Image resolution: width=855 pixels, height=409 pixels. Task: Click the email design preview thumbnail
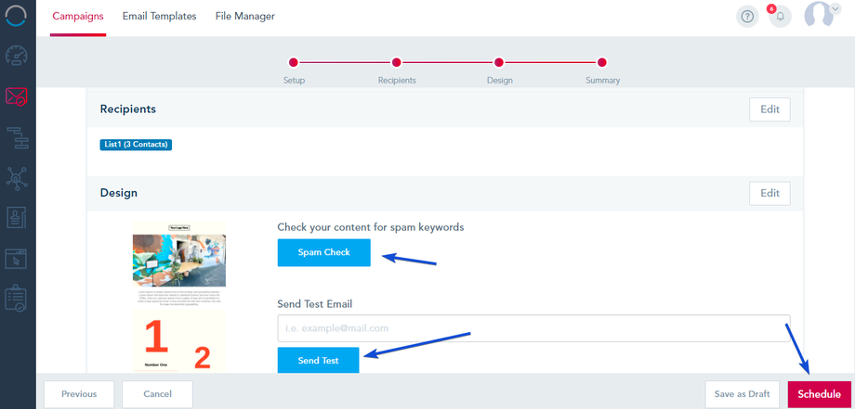pyautogui.click(x=179, y=297)
